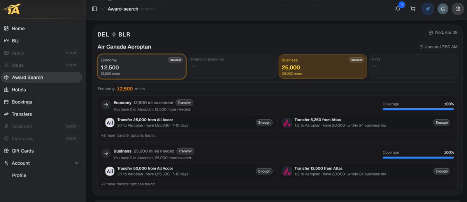
Task: Click the Enough badge on the 12,500 Atlas transfer
Action: coord(442,171)
